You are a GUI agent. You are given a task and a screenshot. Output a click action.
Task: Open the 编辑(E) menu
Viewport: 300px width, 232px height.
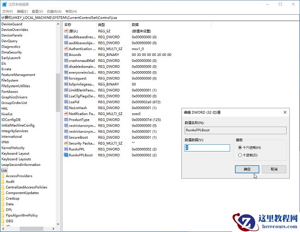pyautogui.click(x=22, y=12)
